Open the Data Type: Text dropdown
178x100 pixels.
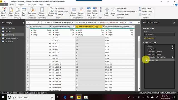[122, 9]
